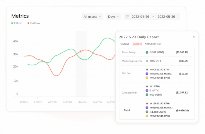Click the calendar icon in date range
The width and height of the screenshot is (205, 134).
127,17
